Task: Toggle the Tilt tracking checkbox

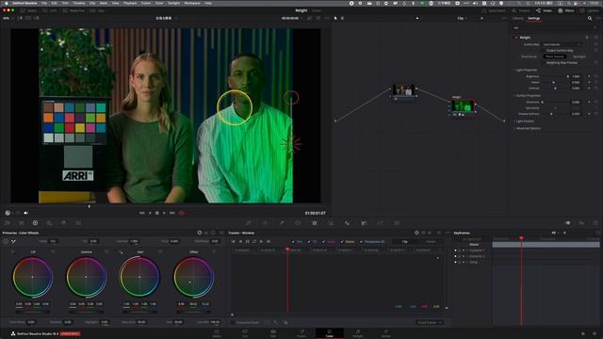Action: pos(309,242)
